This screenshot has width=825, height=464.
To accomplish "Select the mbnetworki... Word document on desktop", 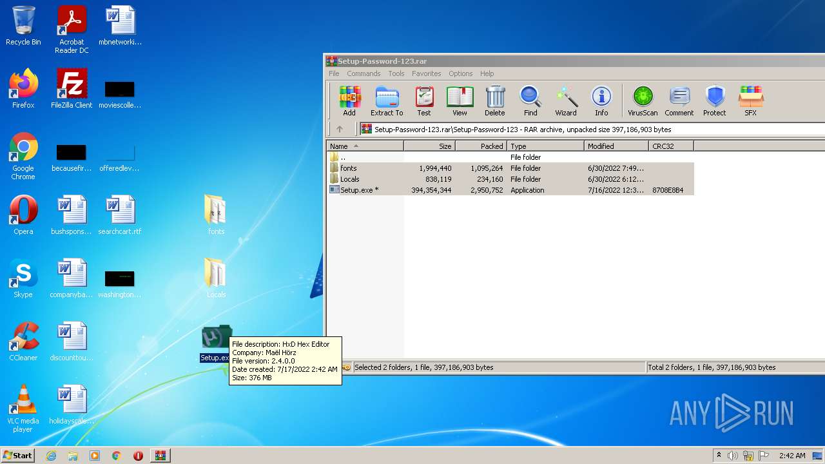I will [x=120, y=26].
